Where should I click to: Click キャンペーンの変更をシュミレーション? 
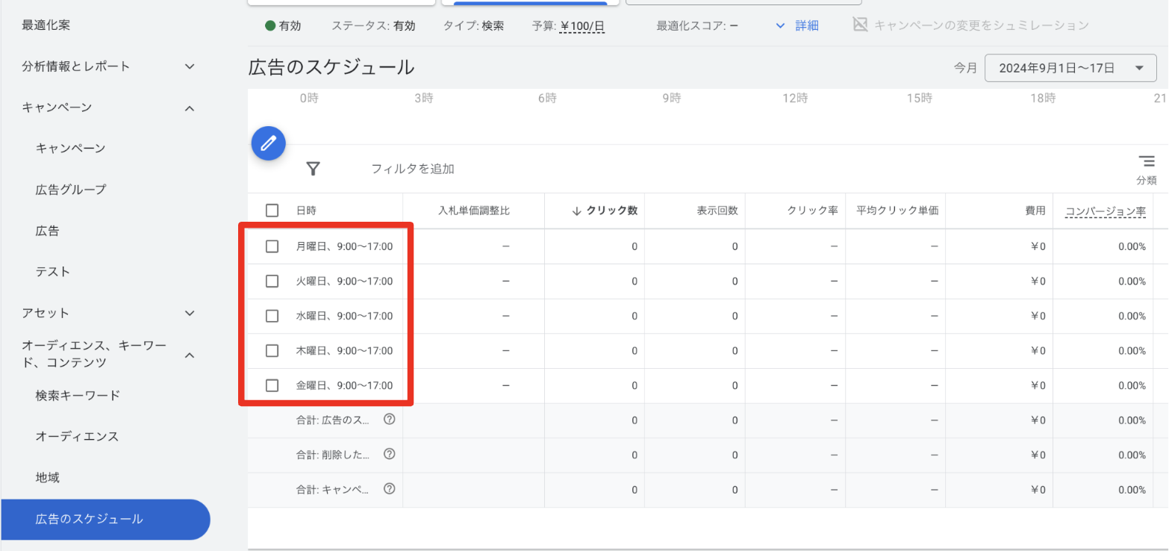point(982,25)
